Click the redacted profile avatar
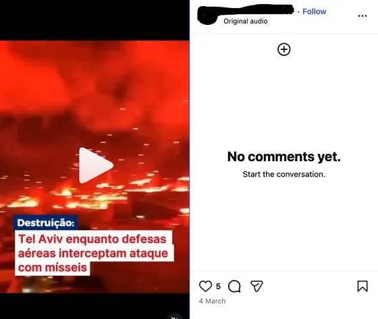Image resolution: width=378 pixels, height=319 pixels. 208,16
